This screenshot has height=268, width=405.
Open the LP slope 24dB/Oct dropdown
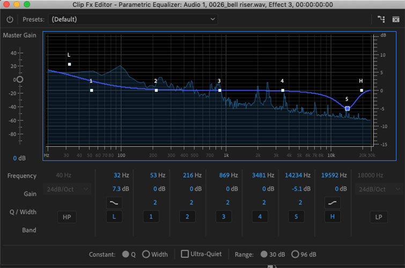378,189
